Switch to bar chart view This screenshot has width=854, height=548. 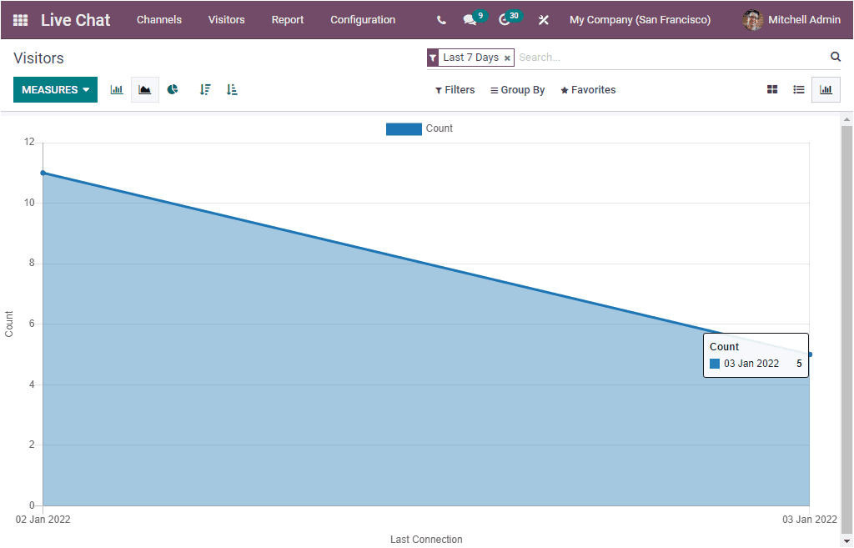coord(116,89)
